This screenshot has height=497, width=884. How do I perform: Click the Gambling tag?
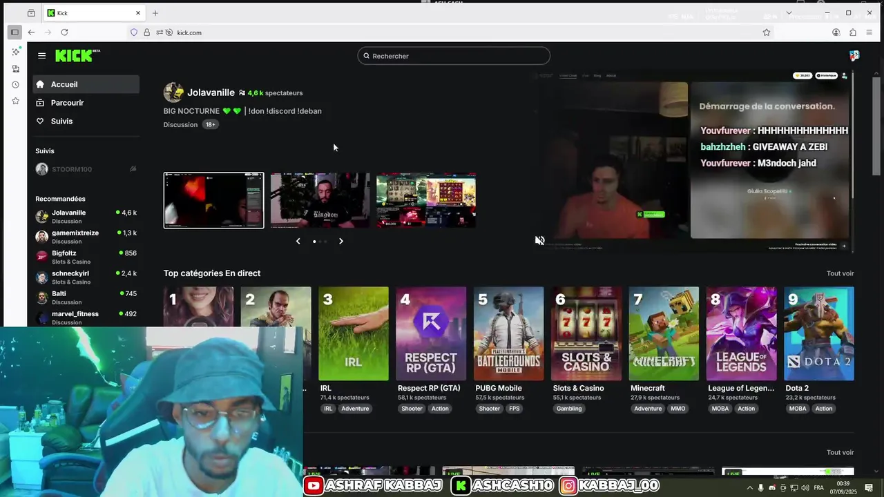[x=569, y=409]
